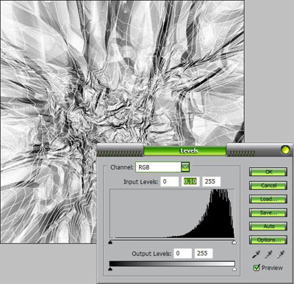Click the histogram graph
294x284 pixels.
click(172, 214)
